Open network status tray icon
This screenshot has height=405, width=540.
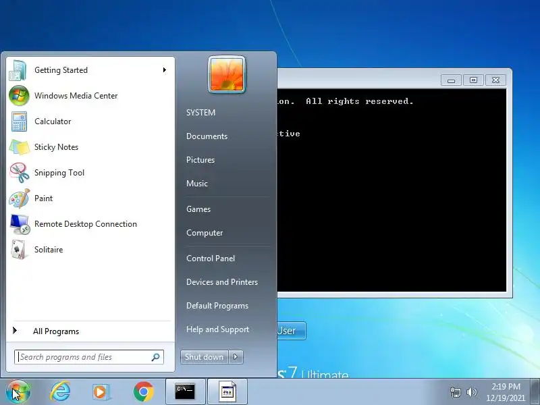coord(455,392)
